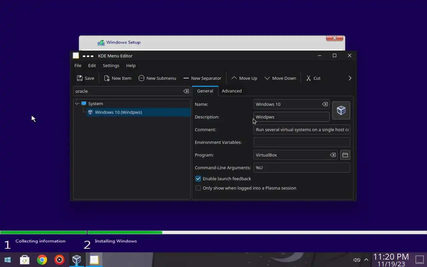Click the Windows Setup title icon
427x267 pixels.
[x=101, y=42]
